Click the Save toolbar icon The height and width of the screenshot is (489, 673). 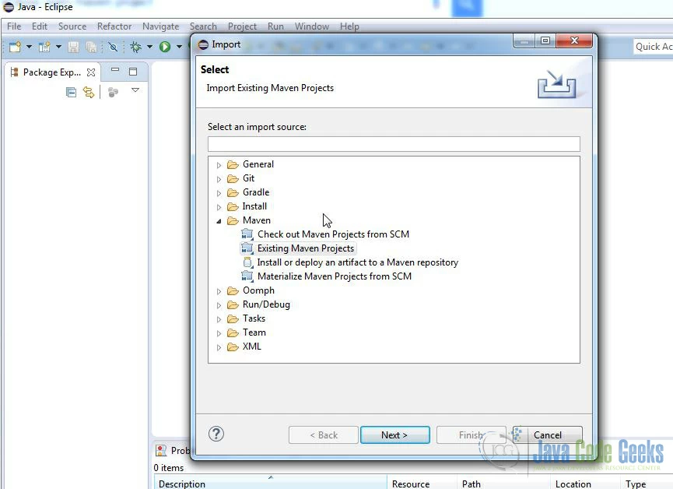click(x=73, y=47)
